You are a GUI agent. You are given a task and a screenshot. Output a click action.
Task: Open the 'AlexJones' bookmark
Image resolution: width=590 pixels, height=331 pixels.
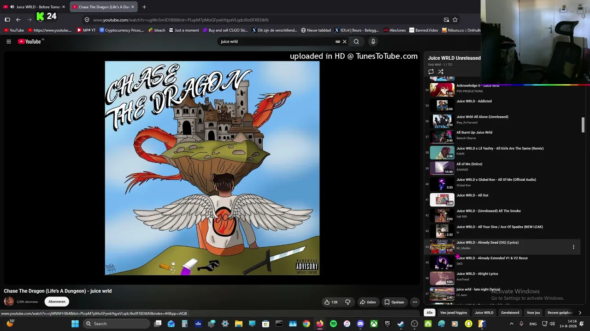pos(395,30)
